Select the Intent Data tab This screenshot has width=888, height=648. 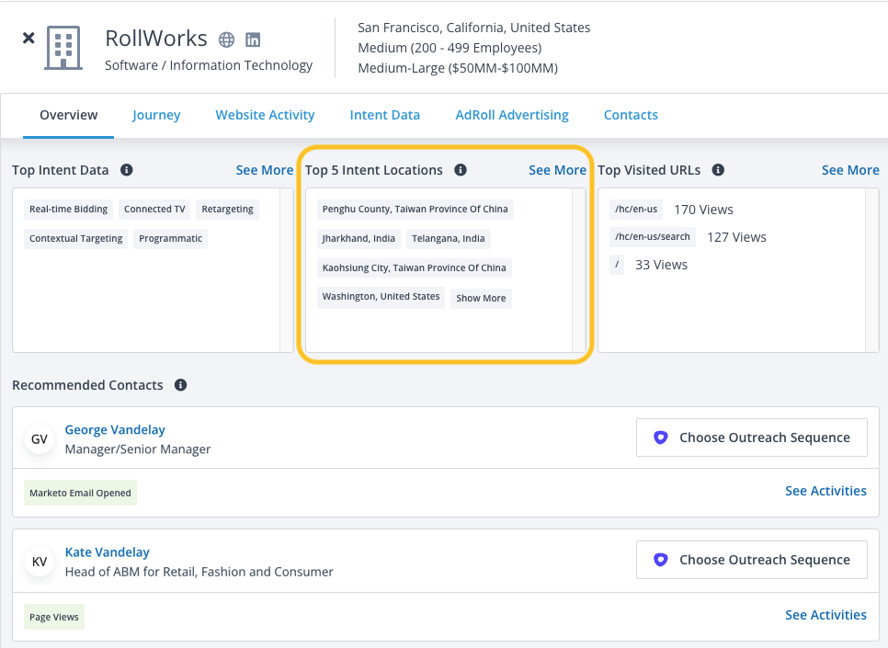[384, 115]
